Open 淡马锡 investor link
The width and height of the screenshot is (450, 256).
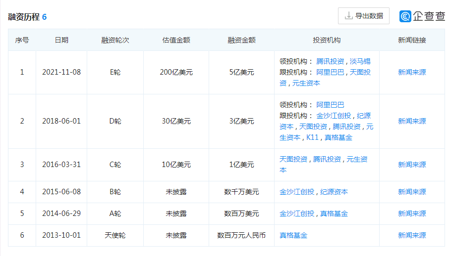tap(360, 61)
